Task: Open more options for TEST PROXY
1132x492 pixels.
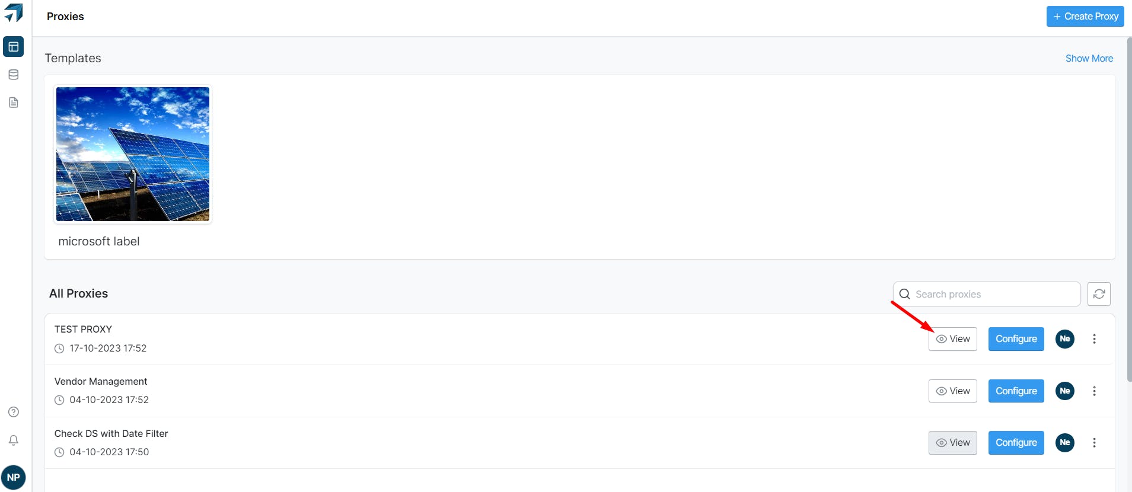Action: coord(1094,339)
